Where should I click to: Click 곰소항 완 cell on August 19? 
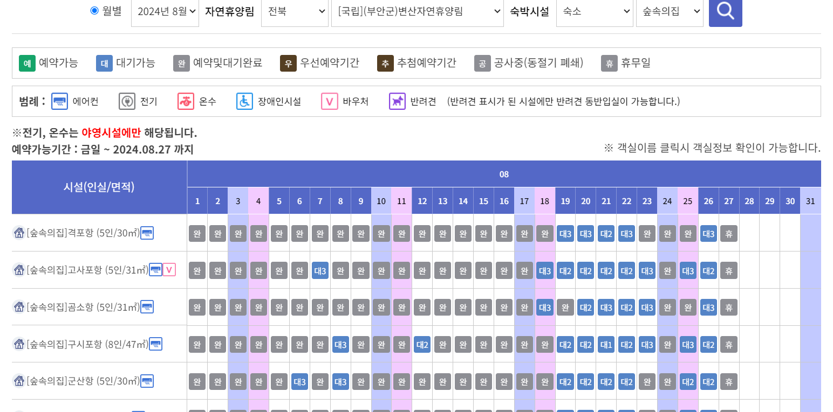[x=565, y=308]
